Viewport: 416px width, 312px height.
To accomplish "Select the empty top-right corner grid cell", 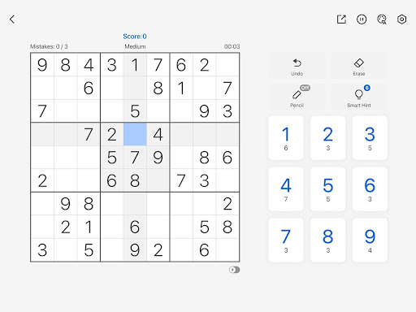I will [227, 65].
